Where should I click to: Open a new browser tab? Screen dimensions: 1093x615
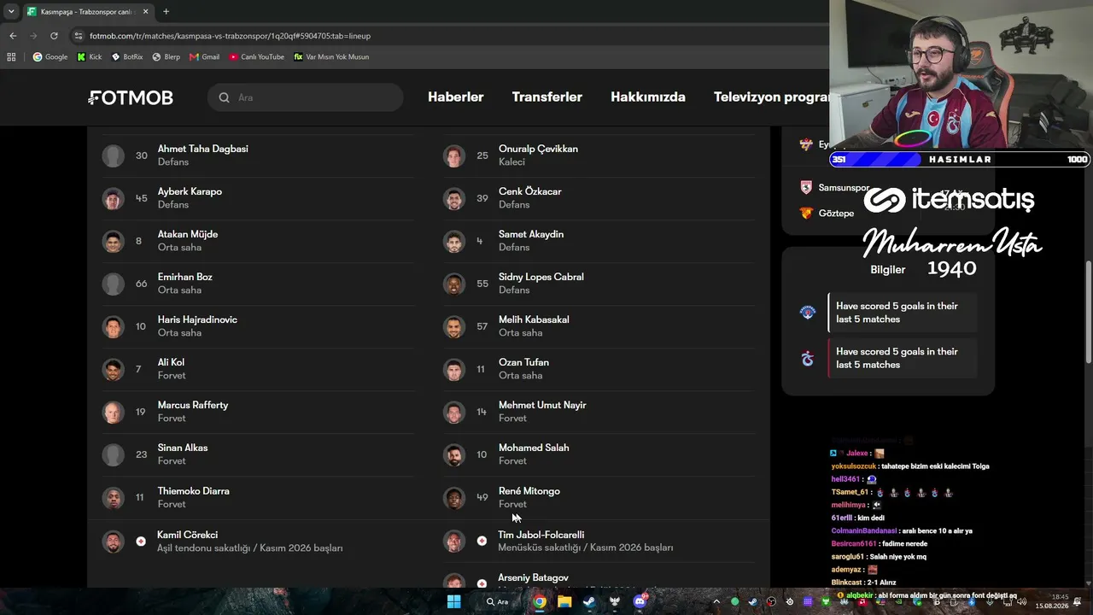[x=166, y=12]
